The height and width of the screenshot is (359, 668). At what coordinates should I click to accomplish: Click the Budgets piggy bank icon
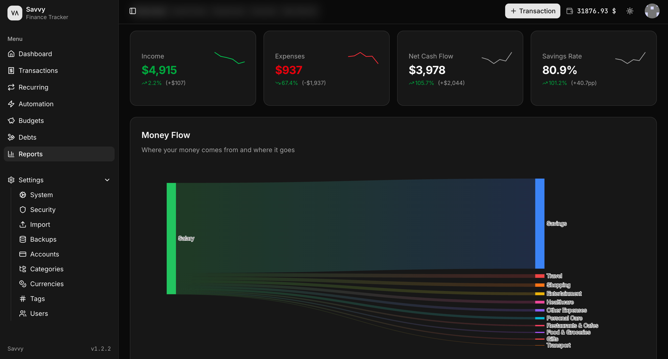point(11,121)
